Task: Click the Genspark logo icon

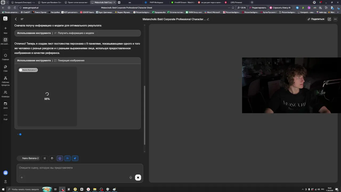Action: point(5,19)
